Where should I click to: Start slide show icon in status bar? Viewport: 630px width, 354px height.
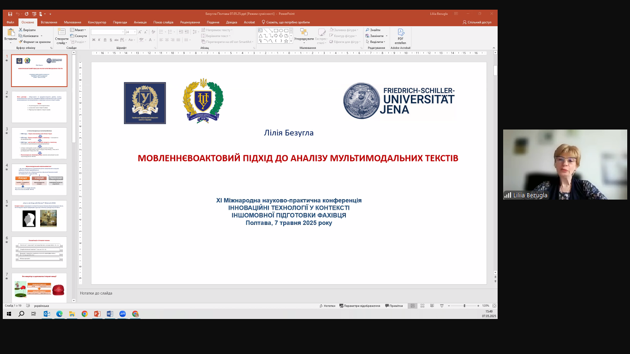click(441, 306)
